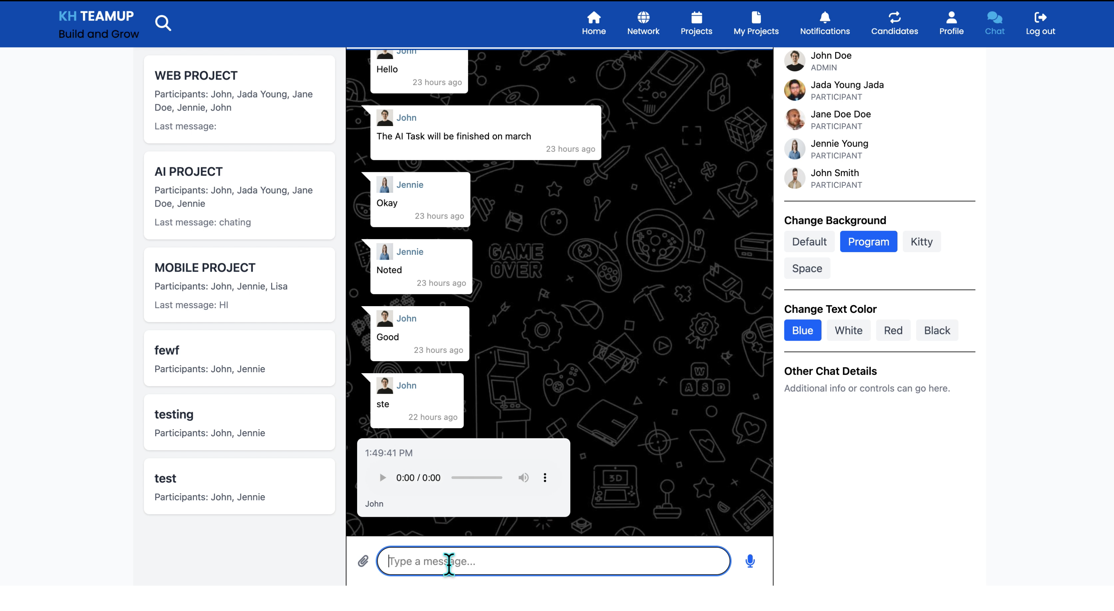
Task: Click the Log out icon
Action: coord(1040,23)
